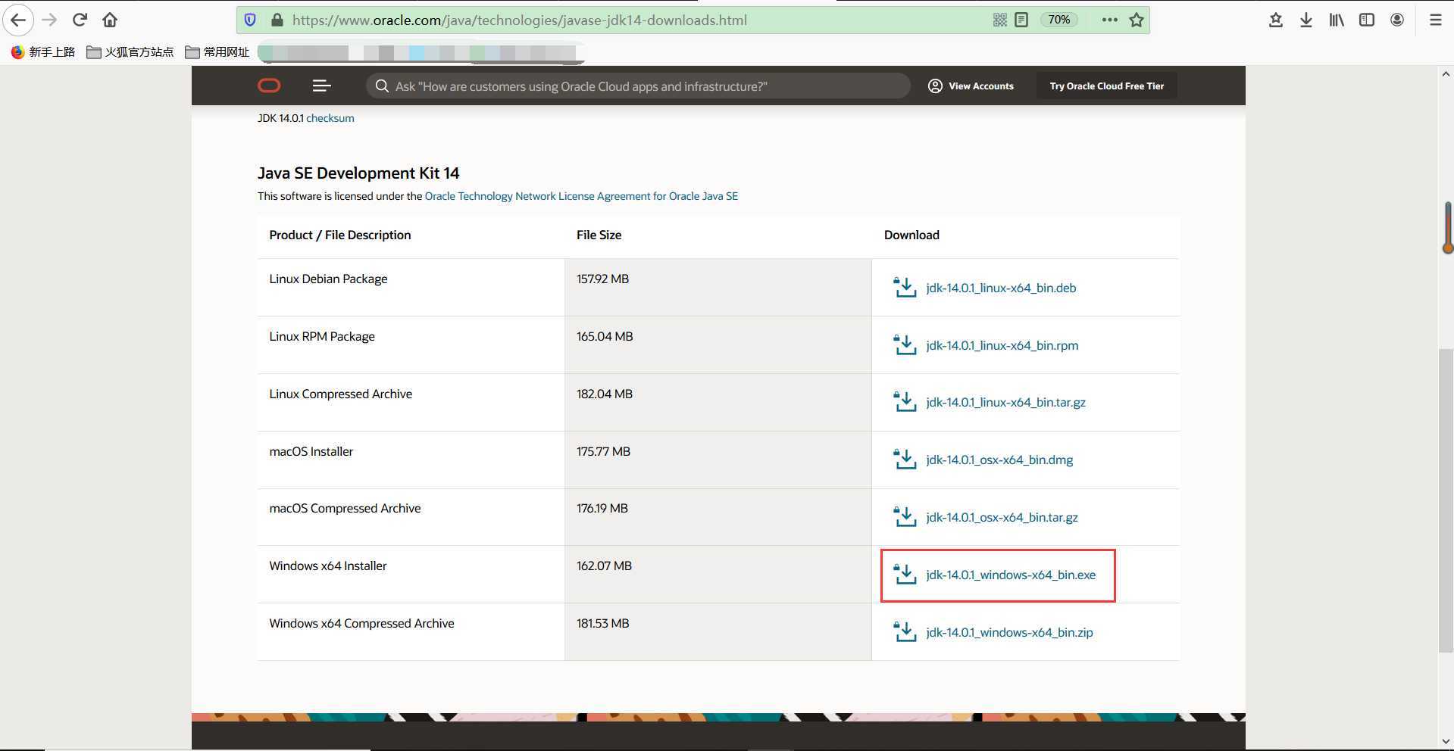Open the QR code icon in address bar

point(1000,20)
